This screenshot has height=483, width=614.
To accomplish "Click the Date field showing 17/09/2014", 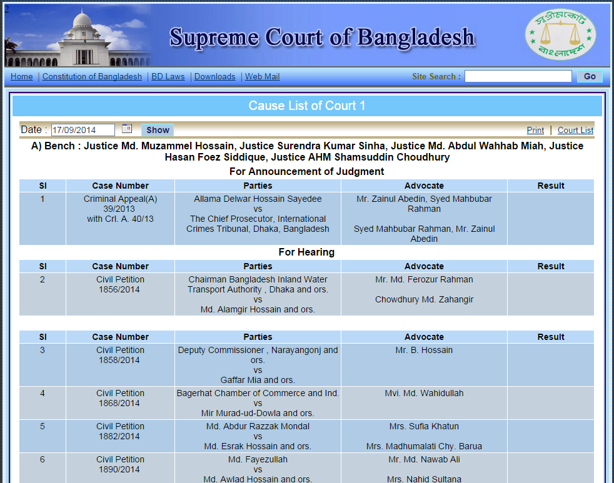I will point(83,130).
